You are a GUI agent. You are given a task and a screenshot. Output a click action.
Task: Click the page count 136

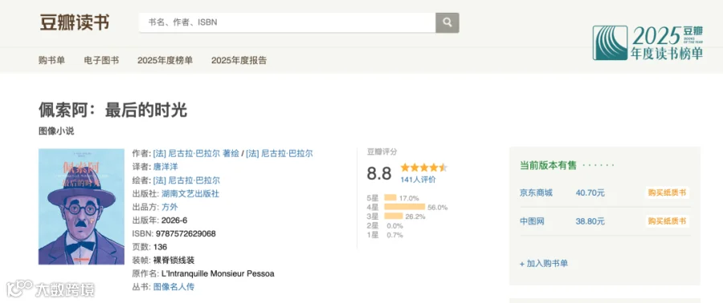(161, 247)
